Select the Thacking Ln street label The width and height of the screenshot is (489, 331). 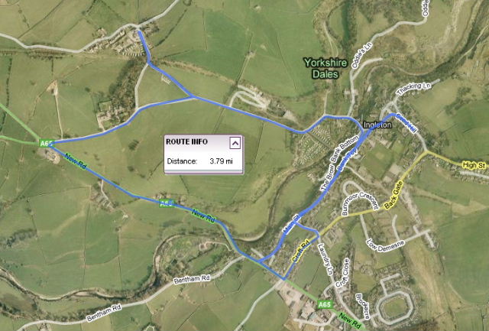point(413,88)
